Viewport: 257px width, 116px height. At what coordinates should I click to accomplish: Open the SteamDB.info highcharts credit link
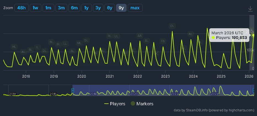coord(214,110)
